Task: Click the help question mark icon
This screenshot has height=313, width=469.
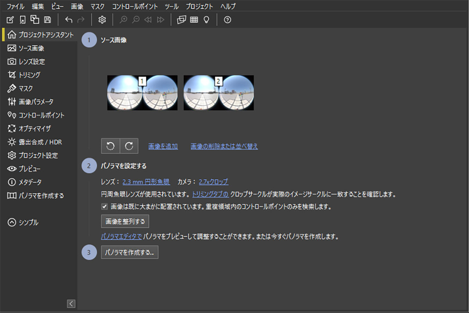Action: tap(227, 20)
